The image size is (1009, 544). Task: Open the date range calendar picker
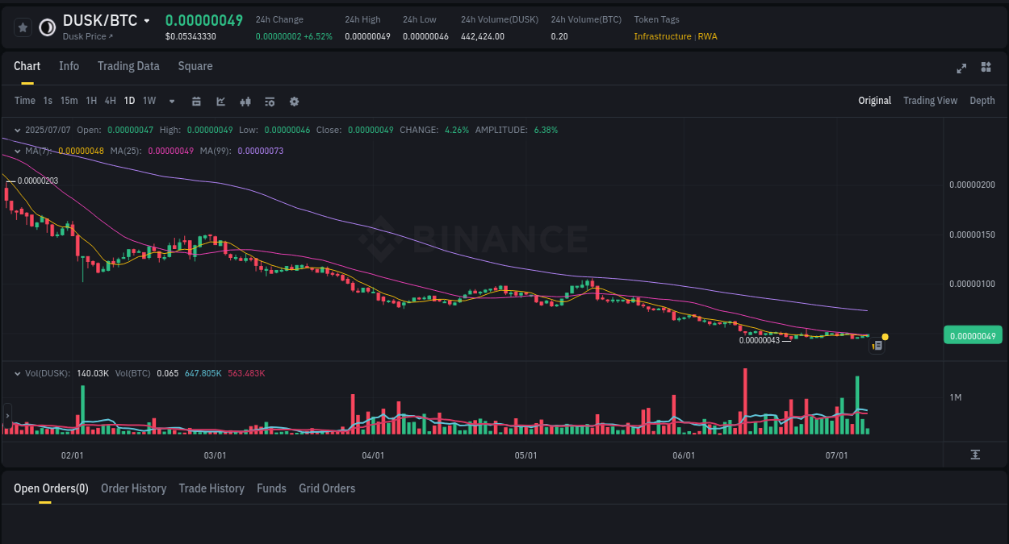(x=196, y=101)
